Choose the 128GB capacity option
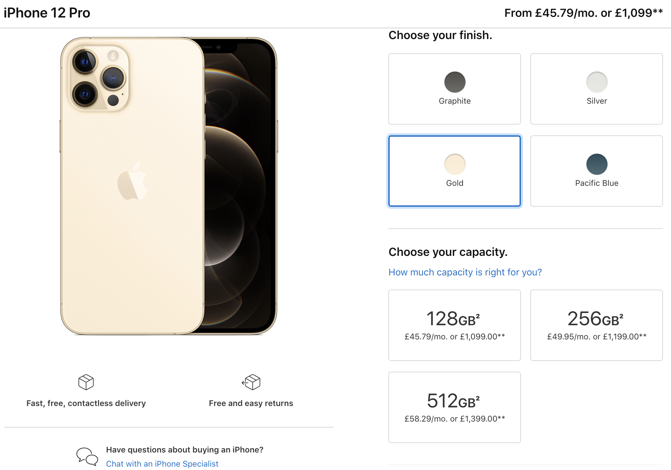 coord(454,325)
